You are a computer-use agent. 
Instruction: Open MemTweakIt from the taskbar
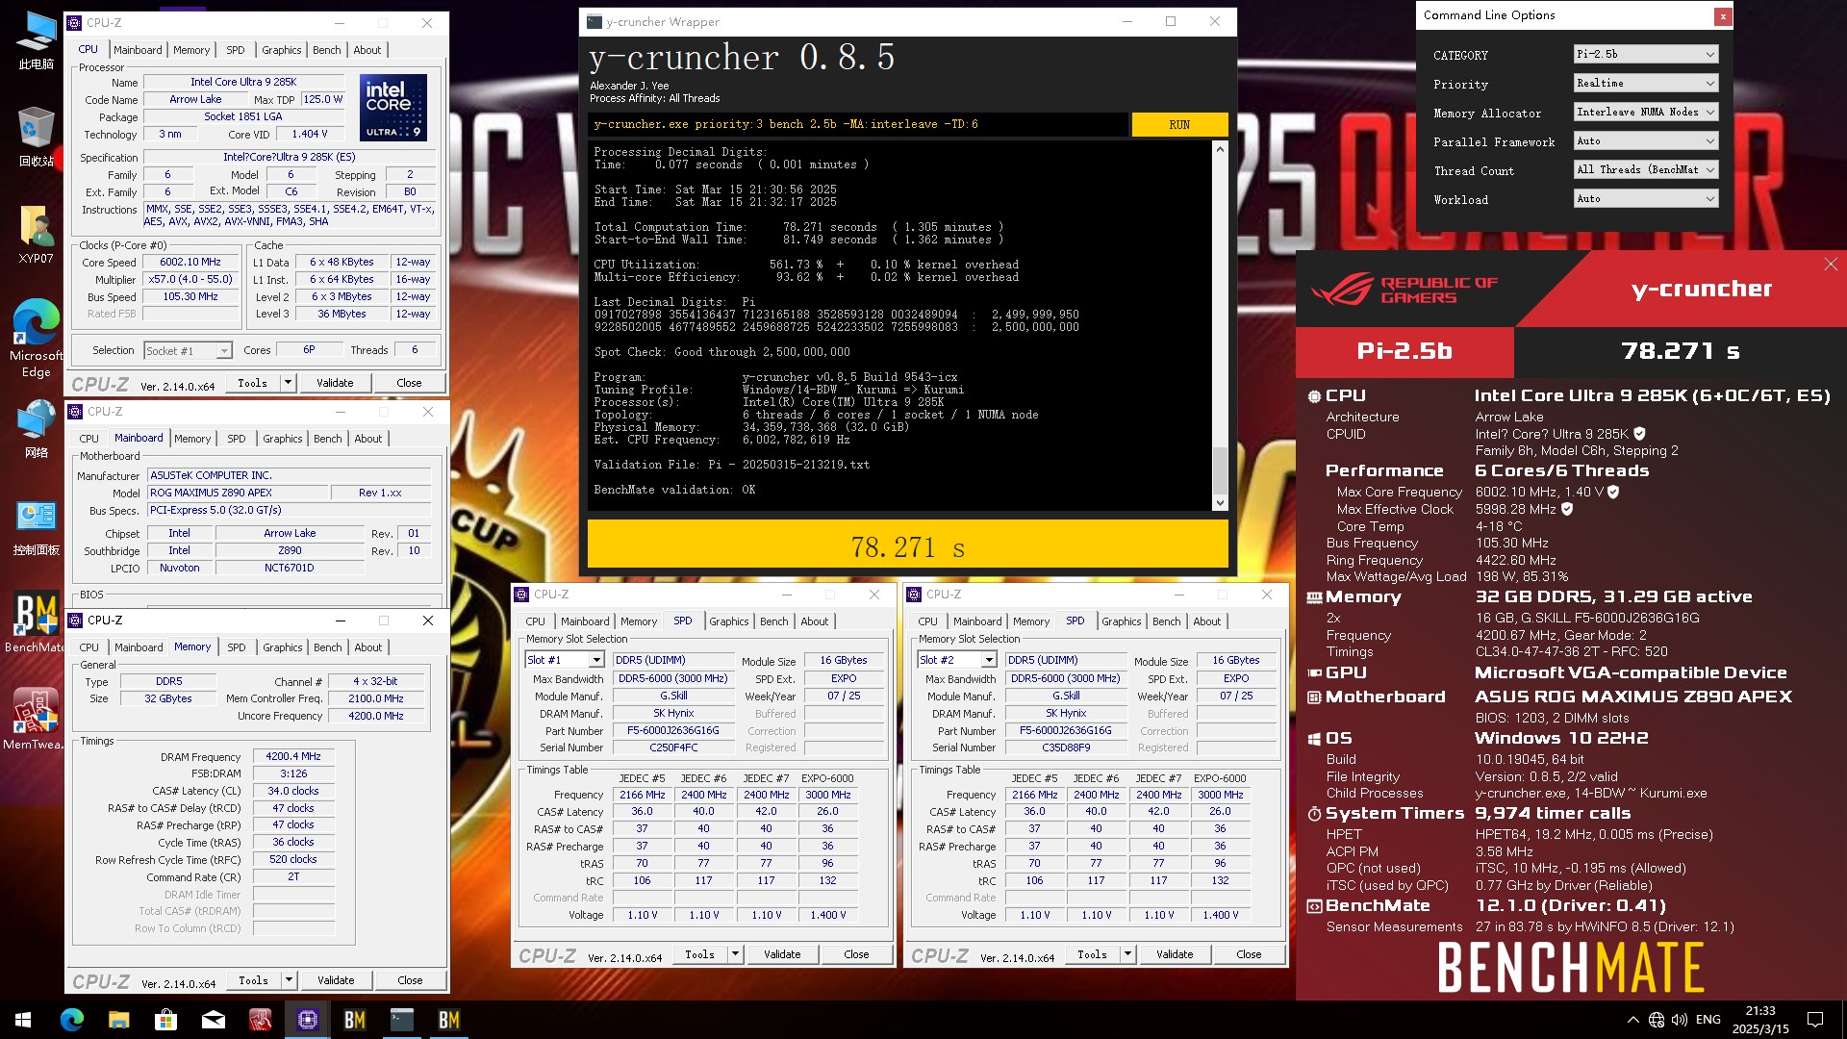[260, 1020]
